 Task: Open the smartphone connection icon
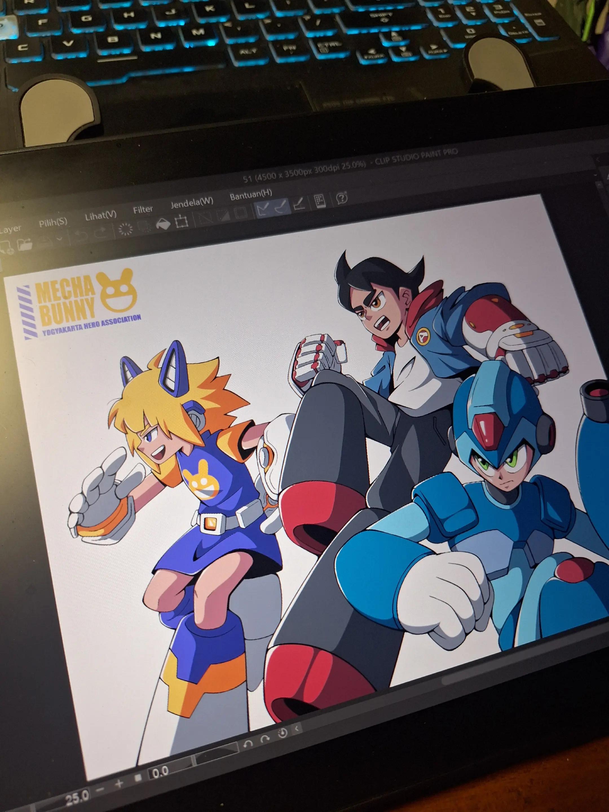click(x=320, y=201)
